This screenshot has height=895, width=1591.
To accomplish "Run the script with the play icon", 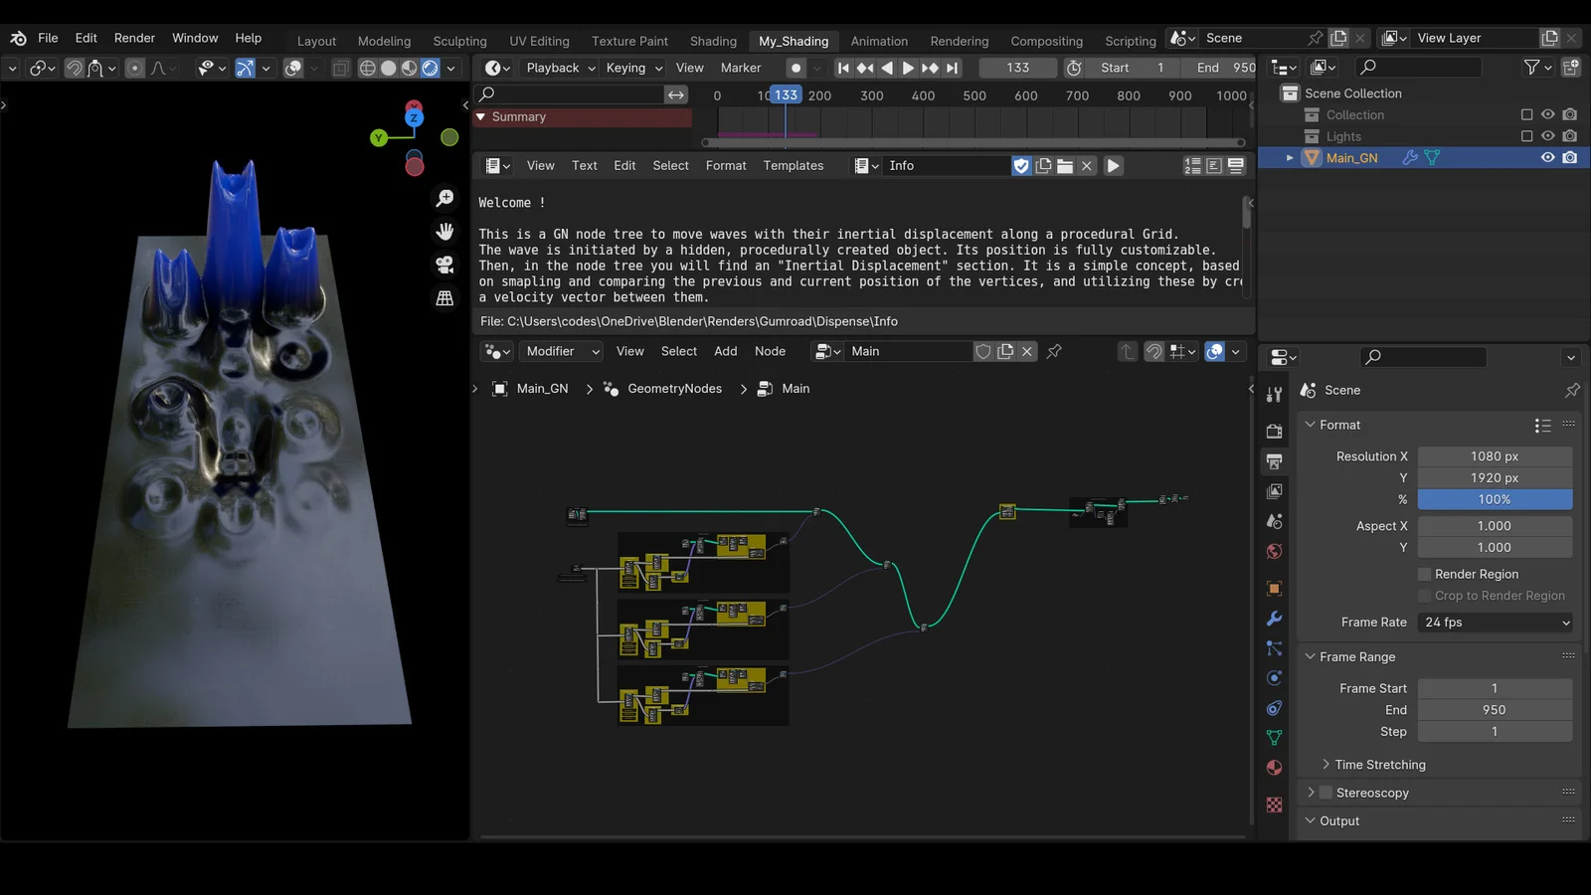I will tap(1113, 165).
